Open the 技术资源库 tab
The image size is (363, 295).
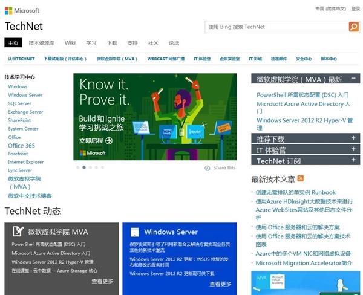[41, 43]
